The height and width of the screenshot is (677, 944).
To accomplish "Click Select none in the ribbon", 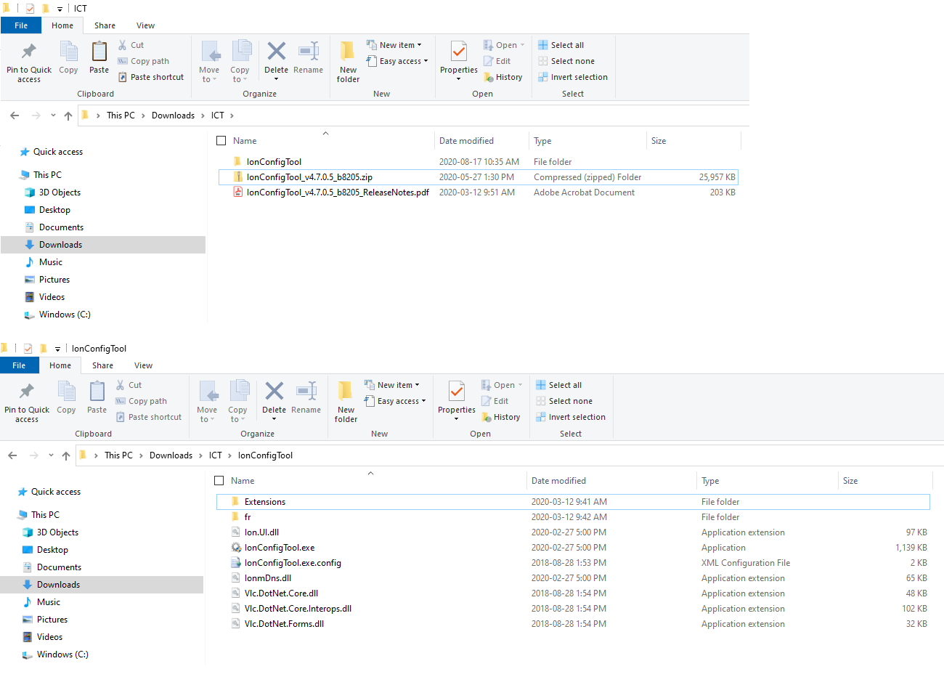I will pos(566,61).
